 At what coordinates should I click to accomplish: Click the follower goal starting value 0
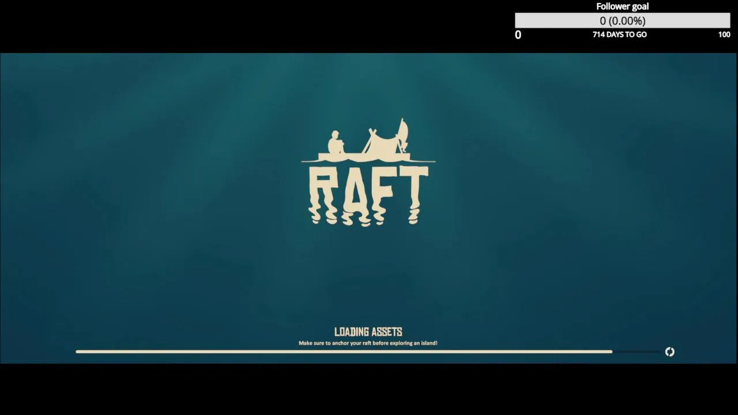pyautogui.click(x=518, y=35)
